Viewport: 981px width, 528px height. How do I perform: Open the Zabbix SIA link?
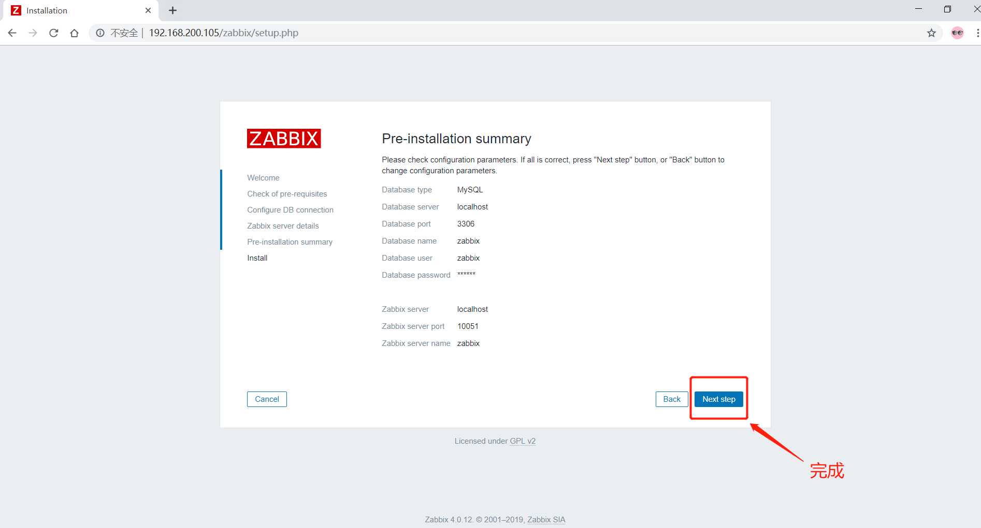(546, 520)
